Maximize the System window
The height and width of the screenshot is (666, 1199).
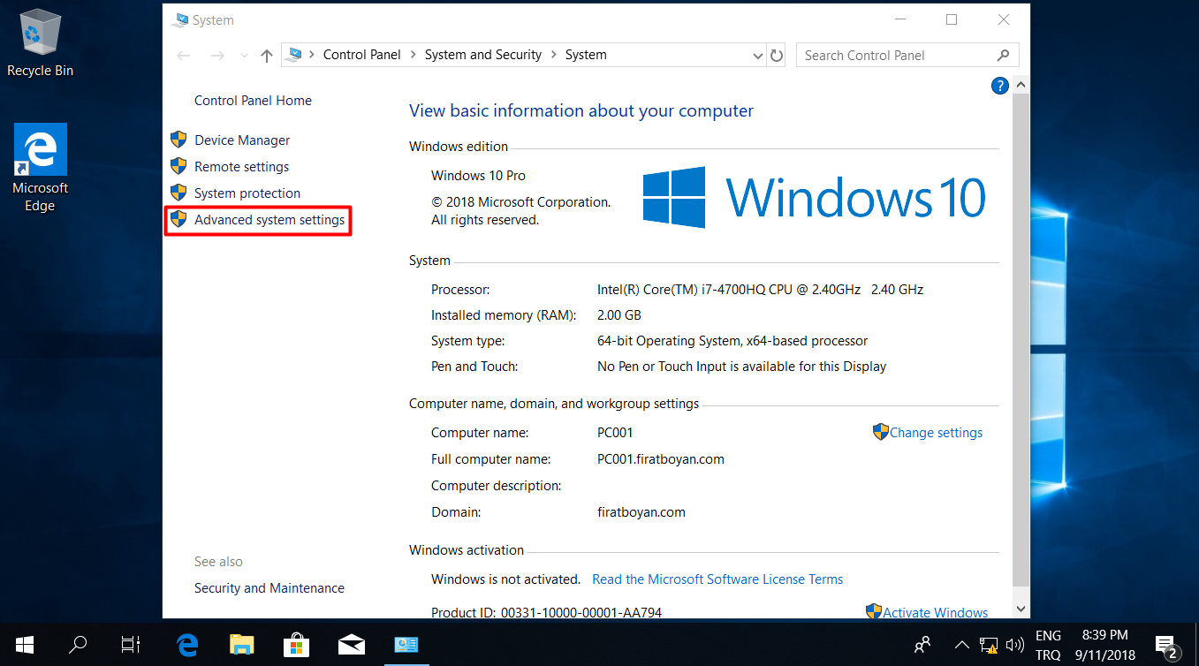coord(952,19)
